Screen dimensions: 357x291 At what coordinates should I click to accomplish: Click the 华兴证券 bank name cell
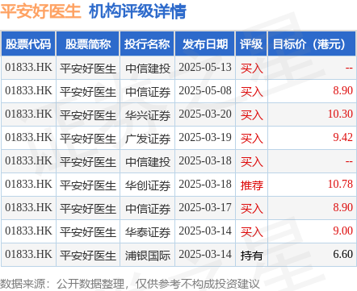tap(148, 115)
